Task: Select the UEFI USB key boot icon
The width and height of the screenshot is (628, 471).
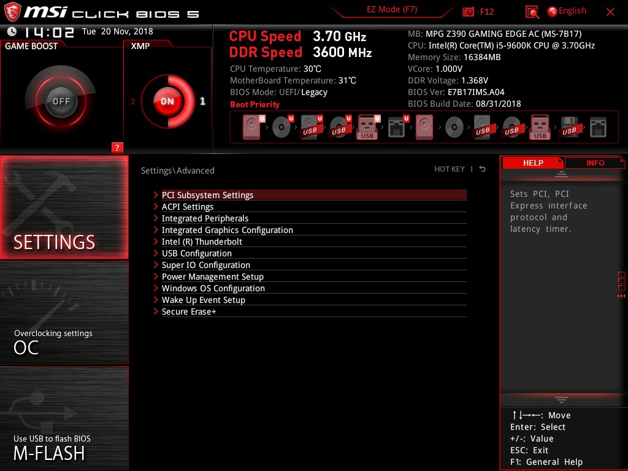Action: pyautogui.click(x=369, y=127)
